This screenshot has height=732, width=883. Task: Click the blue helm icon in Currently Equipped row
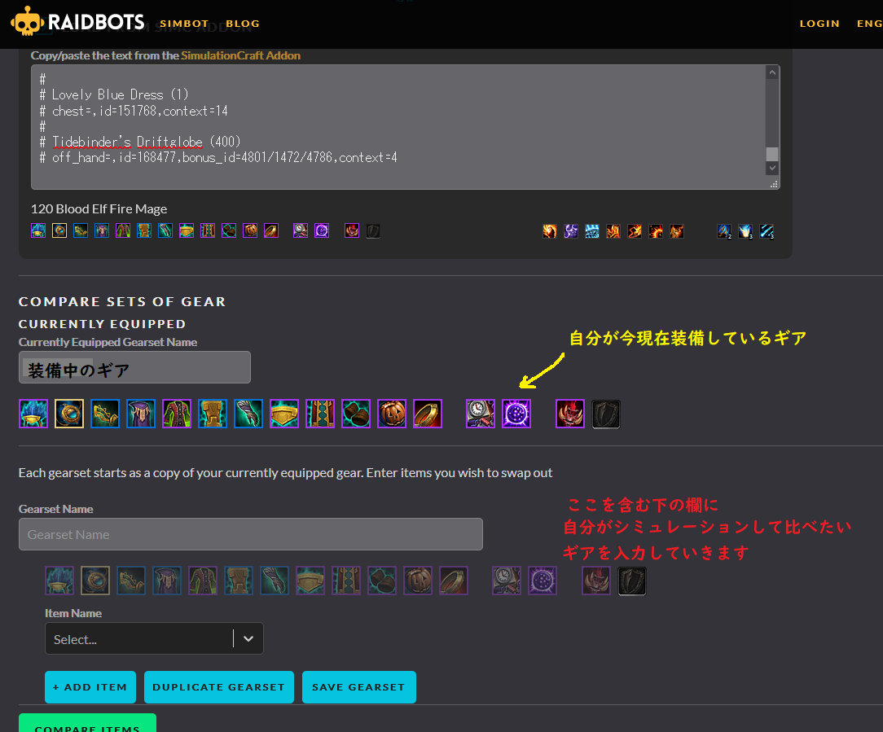pyautogui.click(x=33, y=414)
